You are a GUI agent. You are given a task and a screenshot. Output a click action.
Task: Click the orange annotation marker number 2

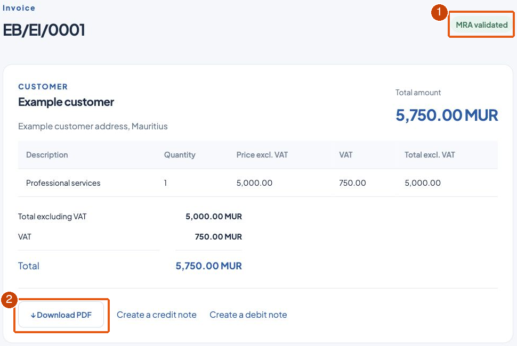point(9,300)
